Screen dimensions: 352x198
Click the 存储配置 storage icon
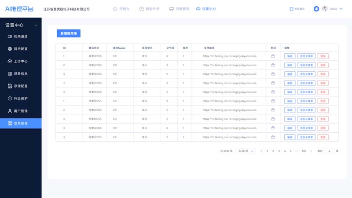(10, 86)
